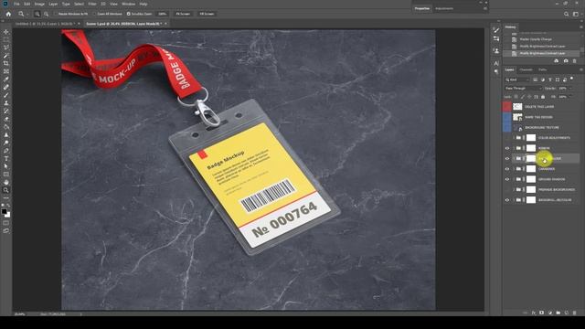Click the last Modify Brightness/Contrast Layer history state

[x=542, y=53]
